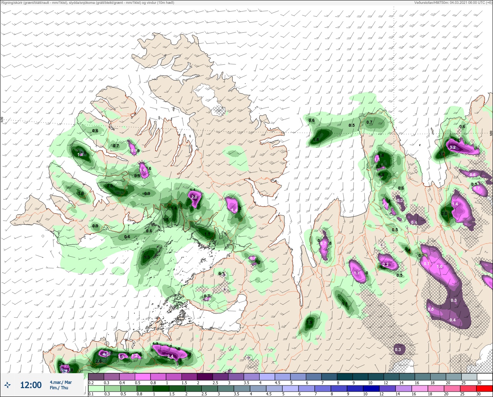Click the 3.2 snowfall value on the map
Image resolution: width=493 pixels, height=397 pixels.
(453, 147)
